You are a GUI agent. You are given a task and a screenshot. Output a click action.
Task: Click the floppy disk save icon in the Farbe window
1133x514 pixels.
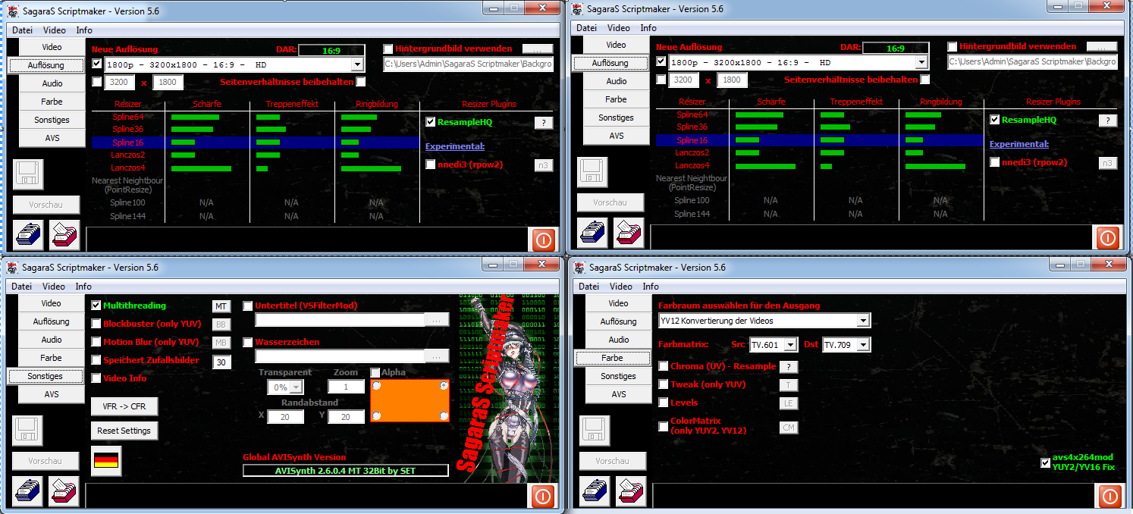click(595, 431)
